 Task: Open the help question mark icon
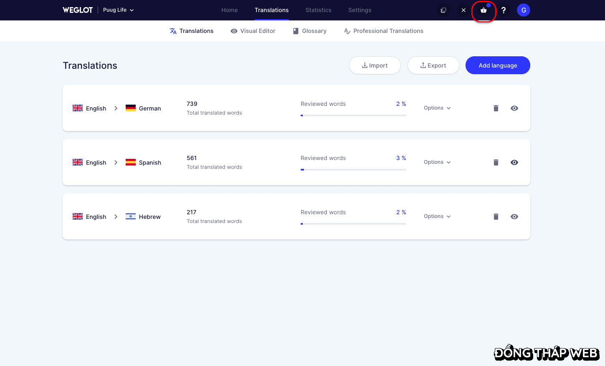pyautogui.click(x=504, y=10)
